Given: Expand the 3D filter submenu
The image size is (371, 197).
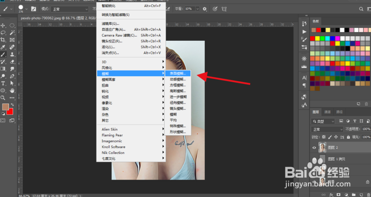Looking at the screenshot, I should pos(131,62).
